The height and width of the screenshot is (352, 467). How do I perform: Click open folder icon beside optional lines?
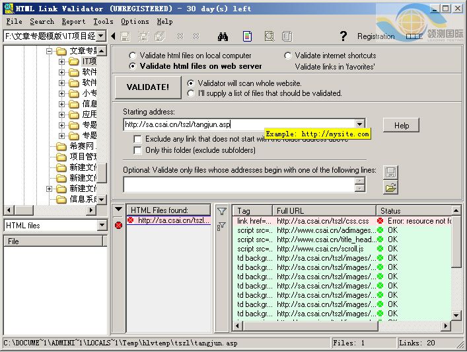(x=390, y=188)
